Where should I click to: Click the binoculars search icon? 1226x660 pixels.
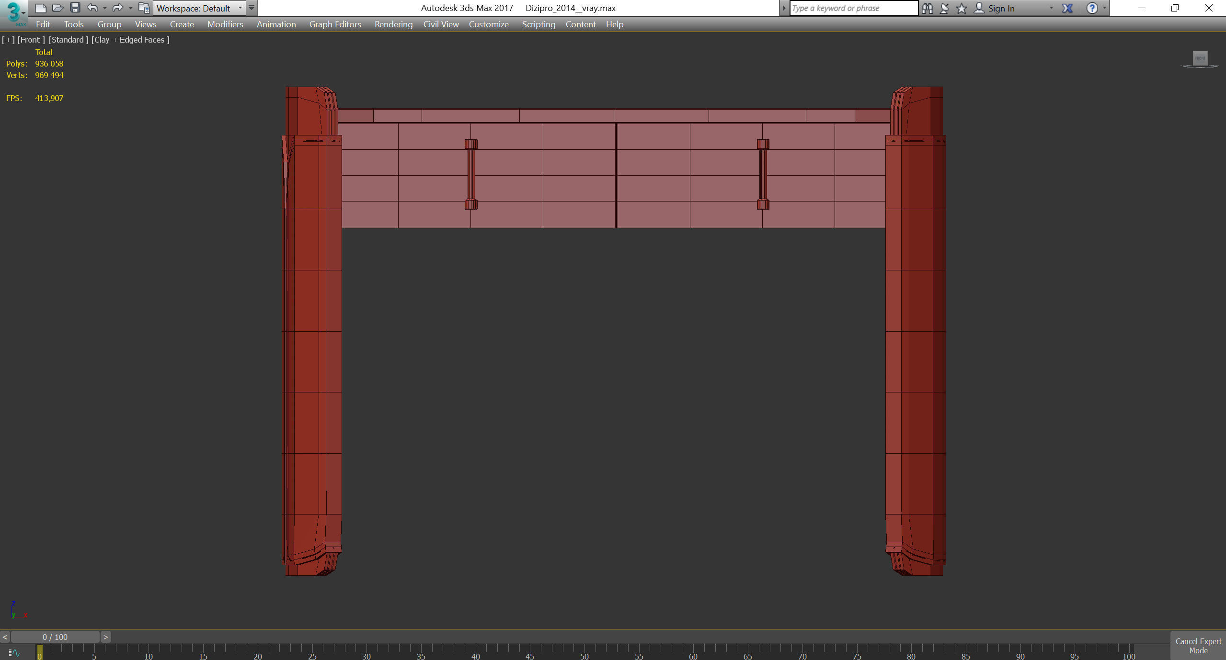(927, 8)
